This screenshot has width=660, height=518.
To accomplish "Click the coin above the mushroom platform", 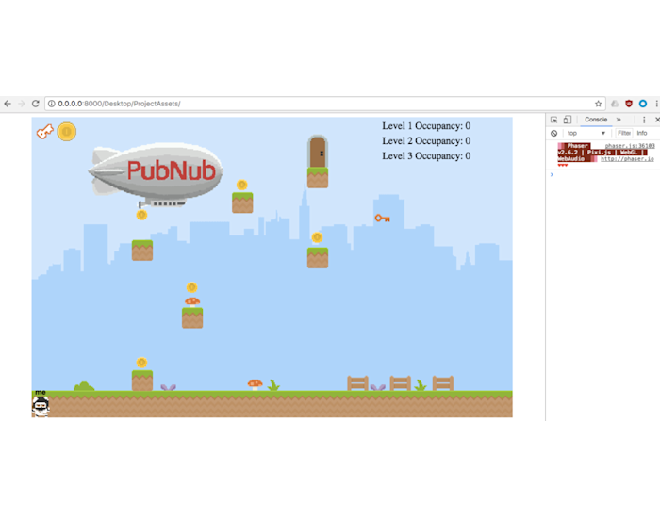I will 191,287.
